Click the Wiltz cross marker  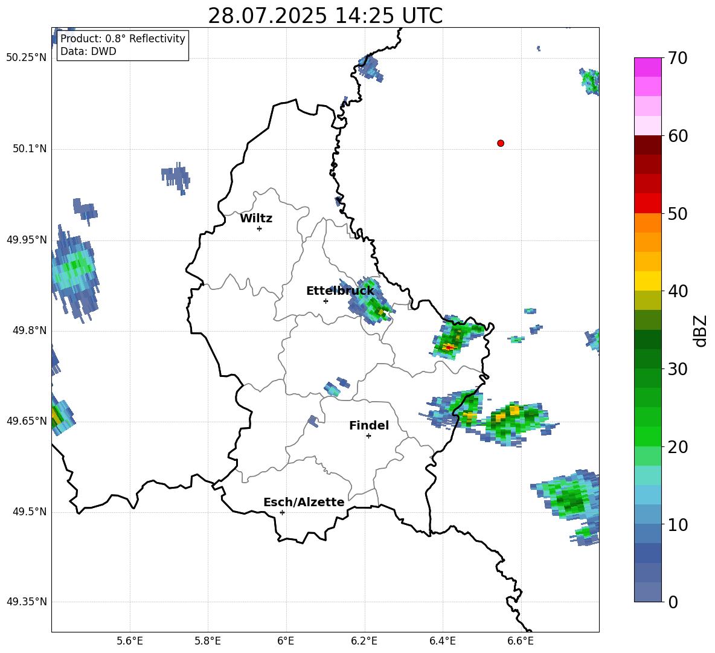point(260,228)
